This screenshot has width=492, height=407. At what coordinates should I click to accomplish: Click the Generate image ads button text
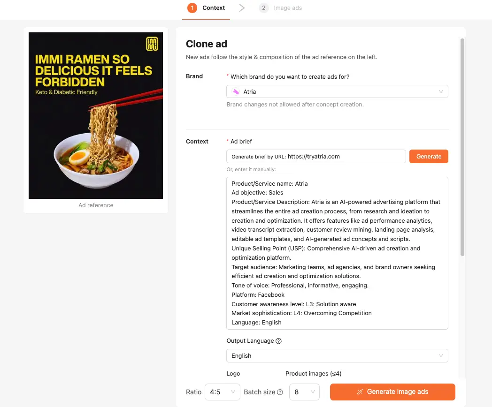point(397,392)
